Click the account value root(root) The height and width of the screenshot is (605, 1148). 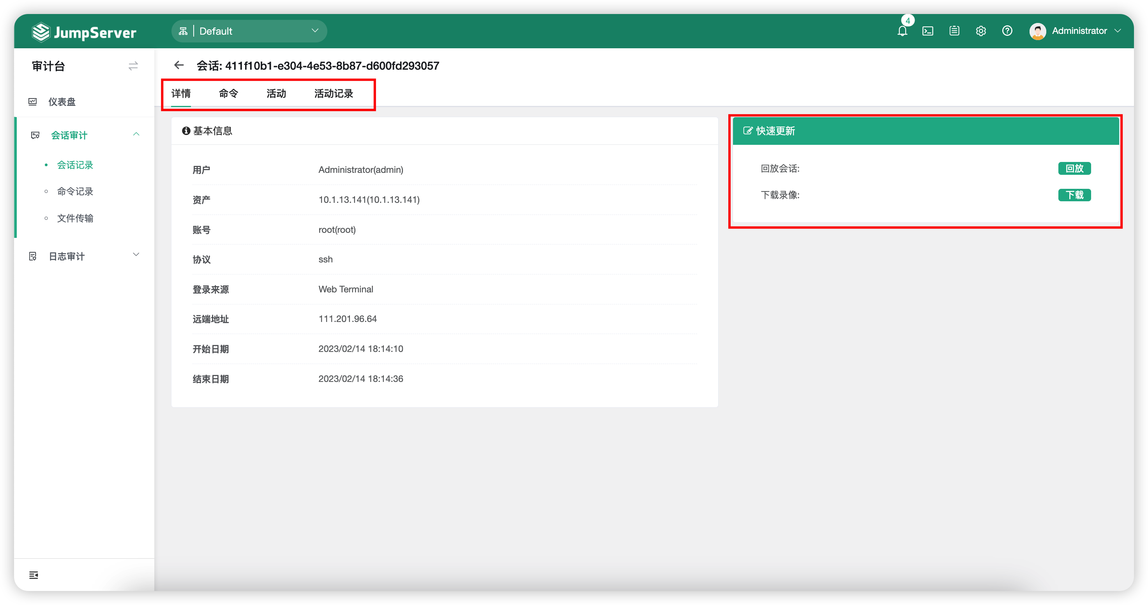point(337,230)
